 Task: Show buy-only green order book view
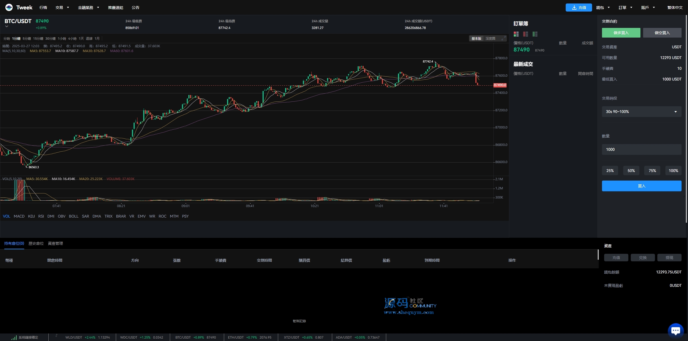[x=535, y=34]
